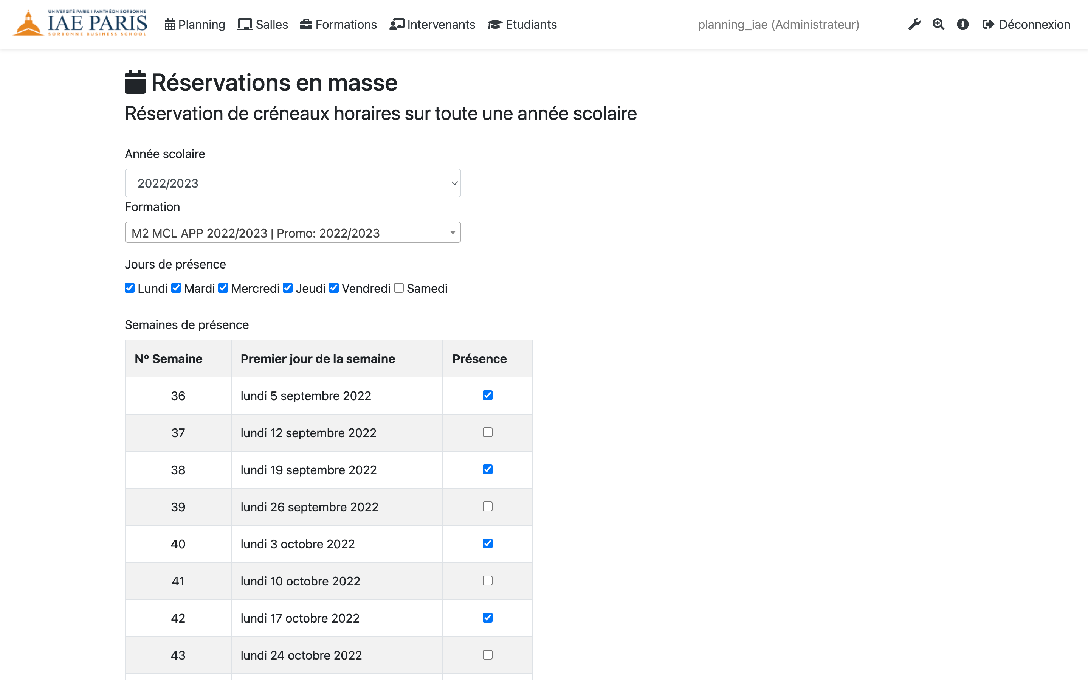The image size is (1088, 680).
Task: Click the info icon in the header
Action: (x=962, y=25)
